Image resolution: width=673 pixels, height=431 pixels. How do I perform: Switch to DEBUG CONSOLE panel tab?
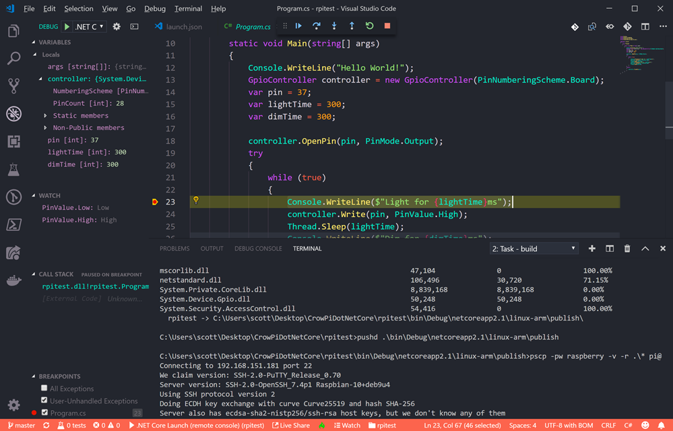pyautogui.click(x=258, y=248)
